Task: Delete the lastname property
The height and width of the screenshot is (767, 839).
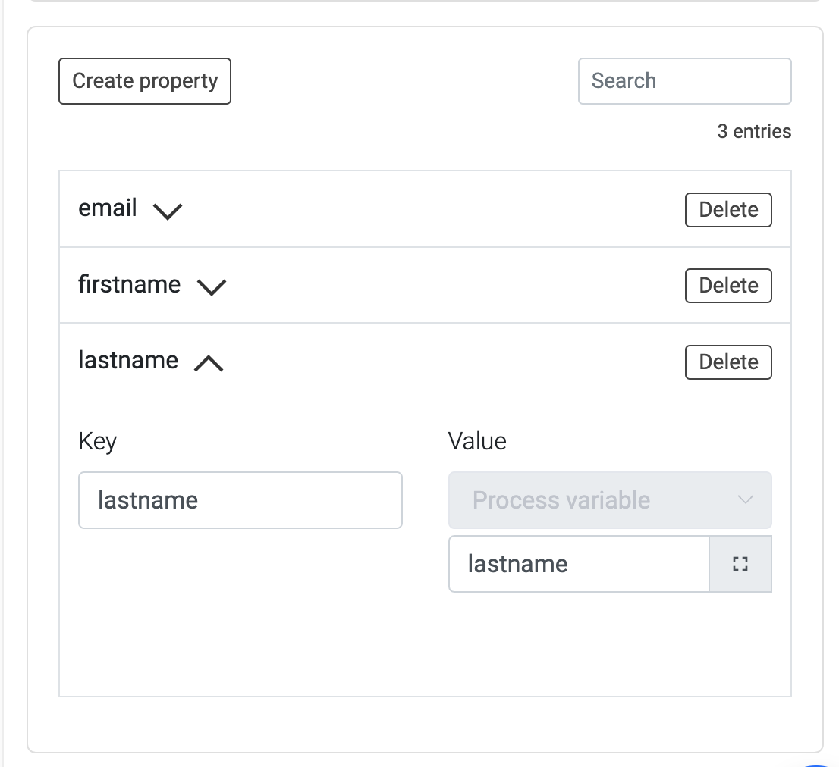Action: click(x=727, y=362)
